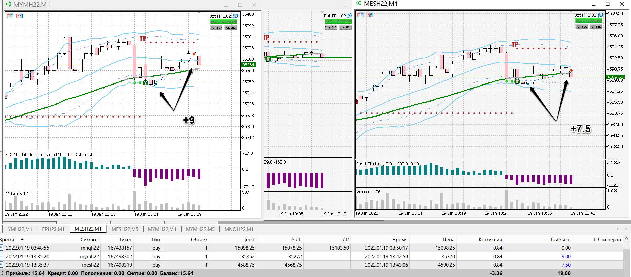Click the candlestick icon in MYMH22,M1 title bar
Screen dimensions: 631x277
pyautogui.click(x=8, y=5)
